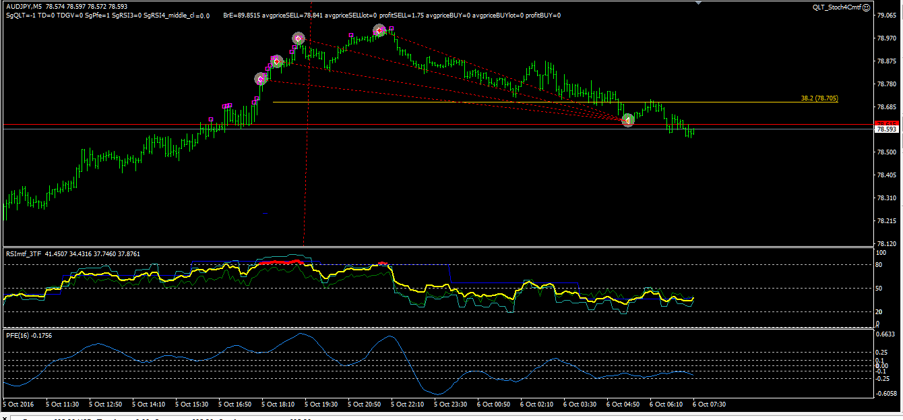Click the PFE scale value 0.6633
Screen dimensions: 903x420
pyautogui.click(x=885, y=334)
